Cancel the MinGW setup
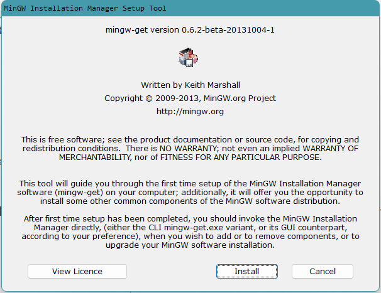This screenshot has height=293, width=381. [322, 271]
